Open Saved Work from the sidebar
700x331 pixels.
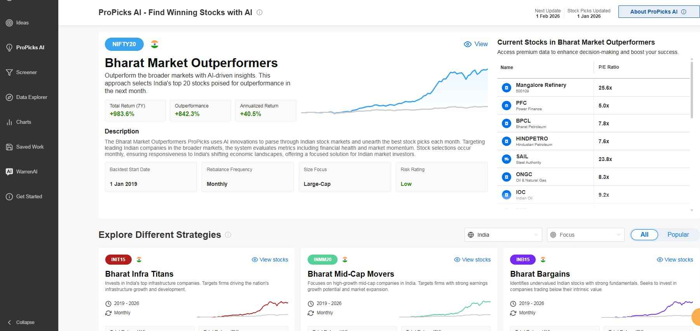pos(30,147)
